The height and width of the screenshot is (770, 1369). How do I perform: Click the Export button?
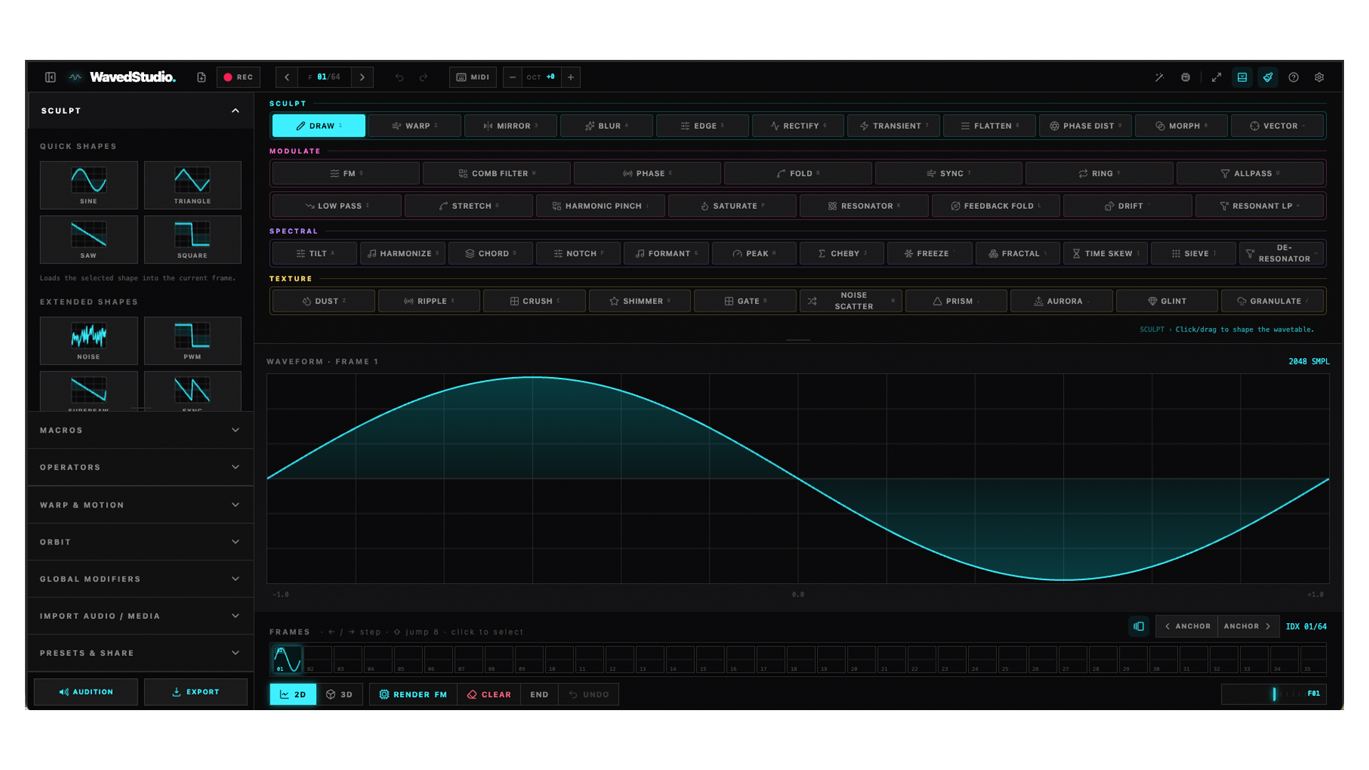195,692
